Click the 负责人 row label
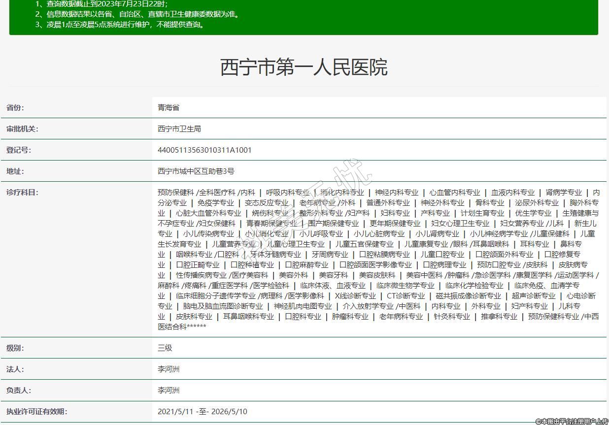This screenshot has width=609, height=425. click(18, 391)
